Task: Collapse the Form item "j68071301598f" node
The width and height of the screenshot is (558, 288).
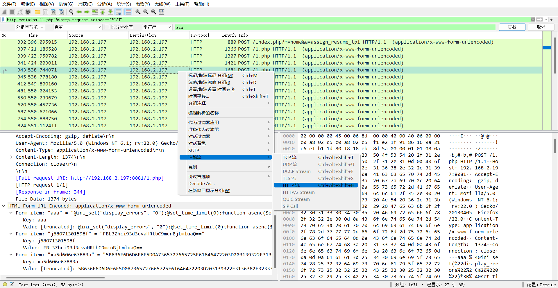Action: 11,234
